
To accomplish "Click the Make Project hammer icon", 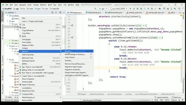I will [95, 9].
